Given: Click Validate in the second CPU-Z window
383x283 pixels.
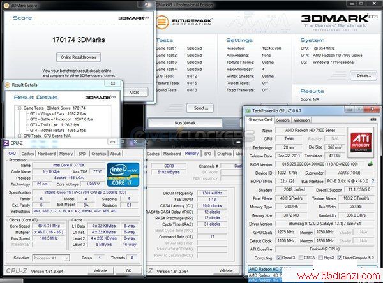Looking at the screenshot, I should coord(226,270).
